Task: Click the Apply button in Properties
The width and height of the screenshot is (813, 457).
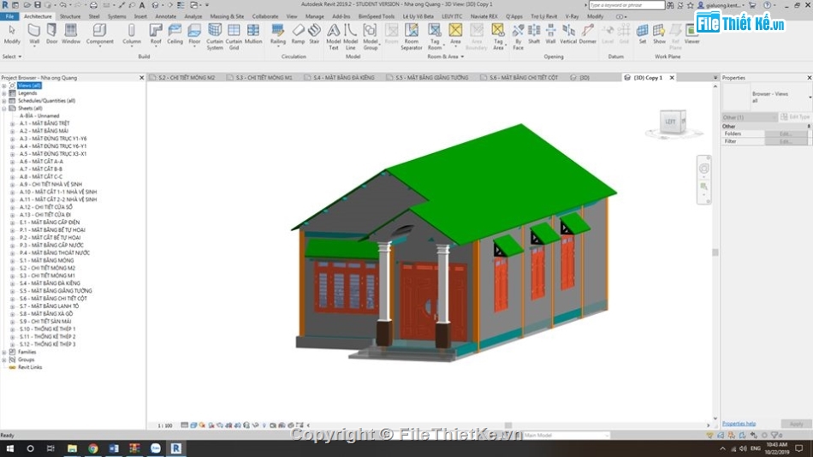Action: tap(796, 424)
